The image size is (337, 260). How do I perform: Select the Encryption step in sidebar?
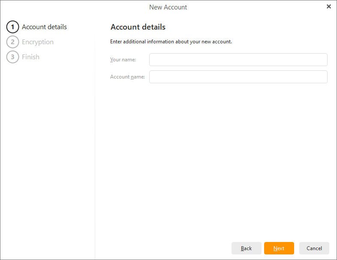38,42
